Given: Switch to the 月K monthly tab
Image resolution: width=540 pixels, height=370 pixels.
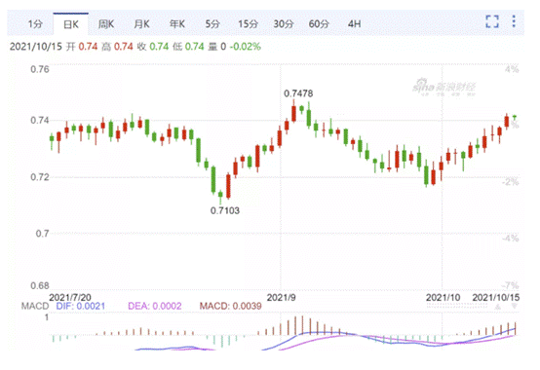Looking at the screenshot, I should pos(141,24).
